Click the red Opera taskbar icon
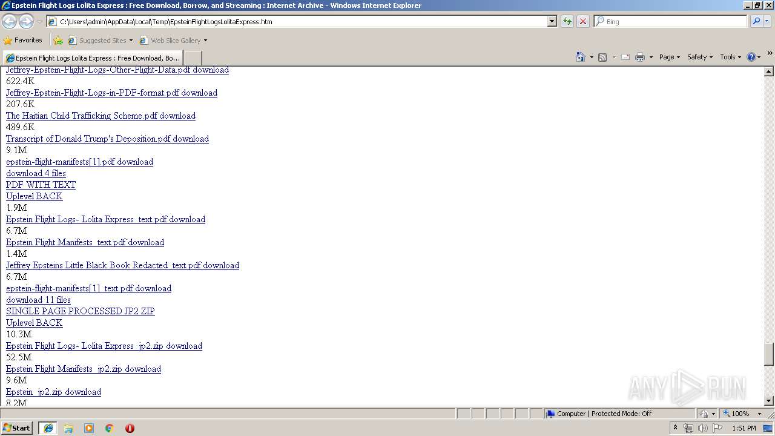 (130, 428)
